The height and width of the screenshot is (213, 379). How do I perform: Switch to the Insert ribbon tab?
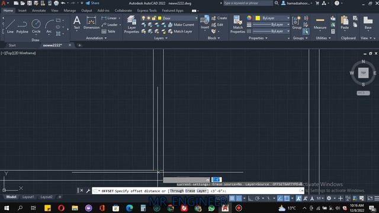(23, 11)
